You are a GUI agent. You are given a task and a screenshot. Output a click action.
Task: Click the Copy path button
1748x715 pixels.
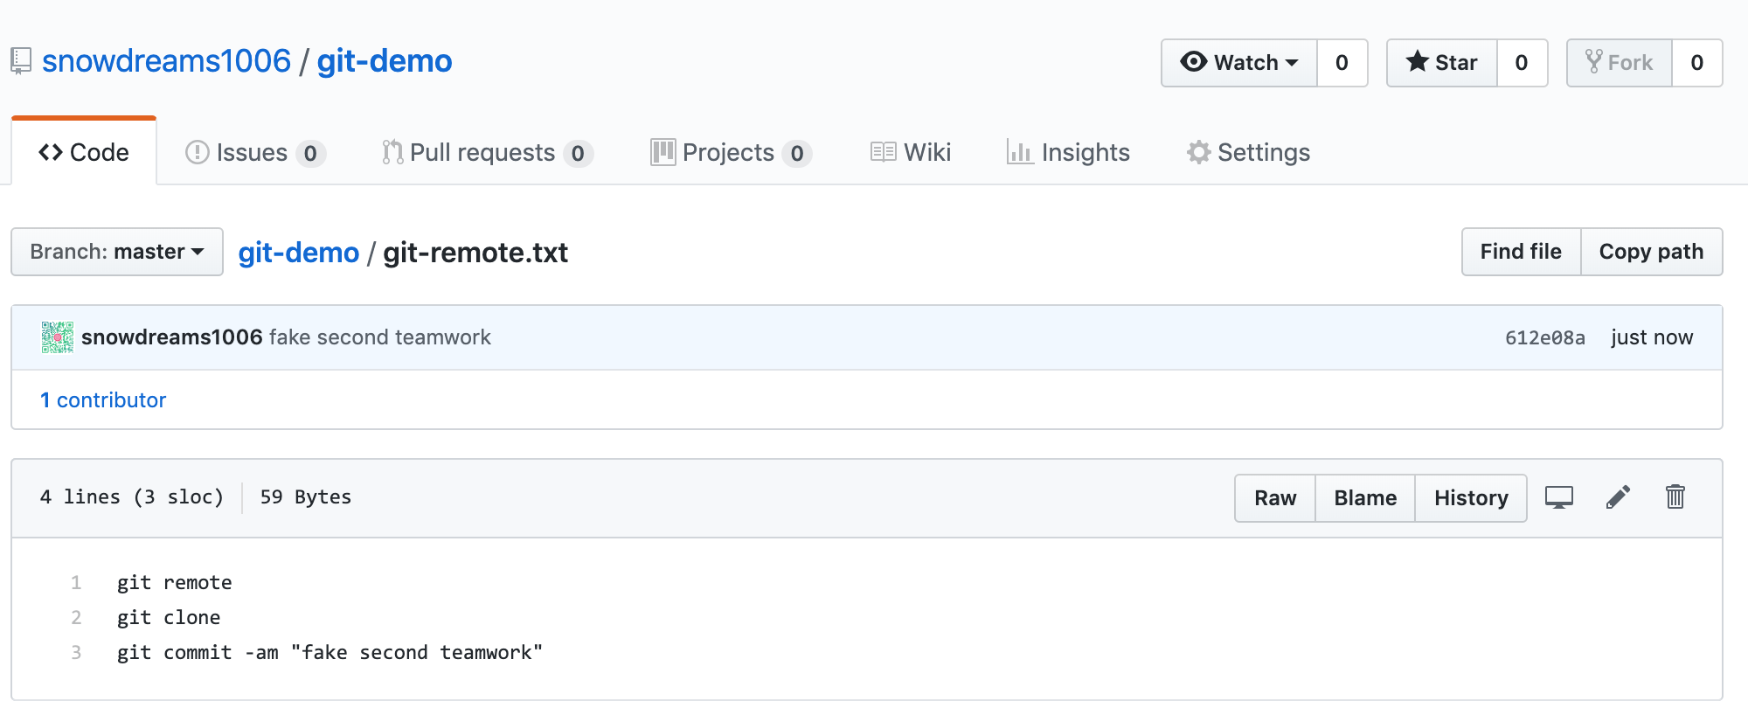[1651, 252]
